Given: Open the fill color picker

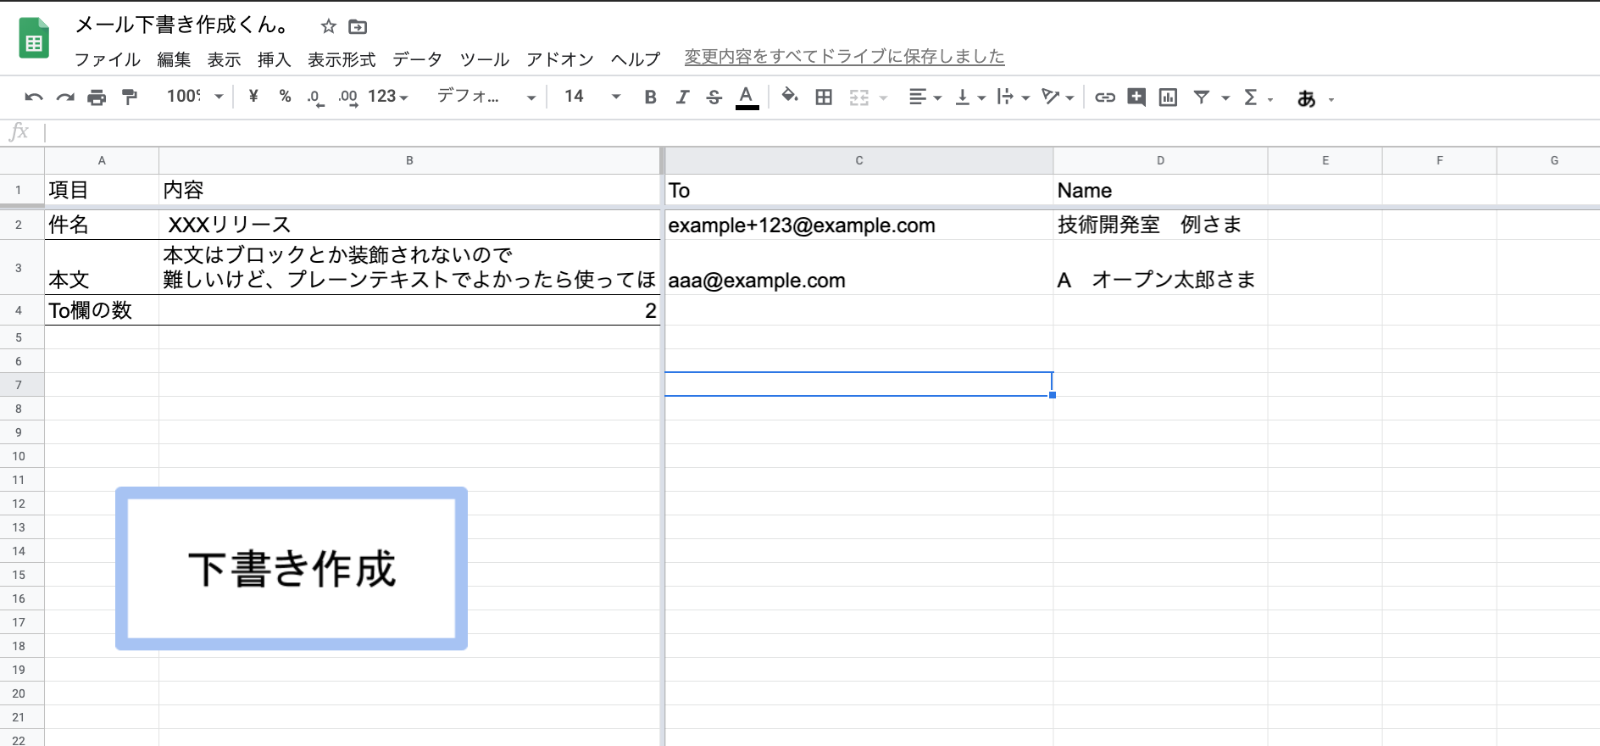Looking at the screenshot, I should tap(790, 97).
